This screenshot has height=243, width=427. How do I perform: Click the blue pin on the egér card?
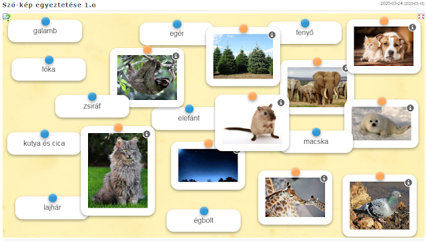click(x=177, y=24)
